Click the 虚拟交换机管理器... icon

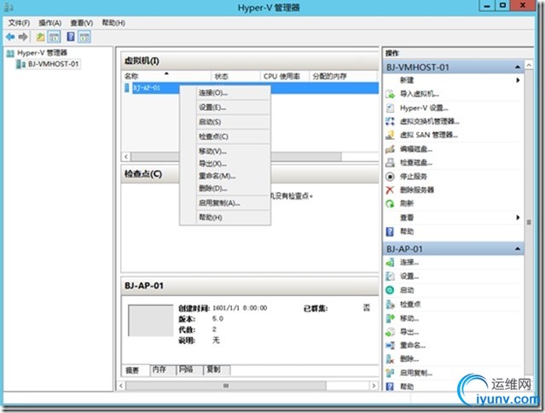coord(390,121)
